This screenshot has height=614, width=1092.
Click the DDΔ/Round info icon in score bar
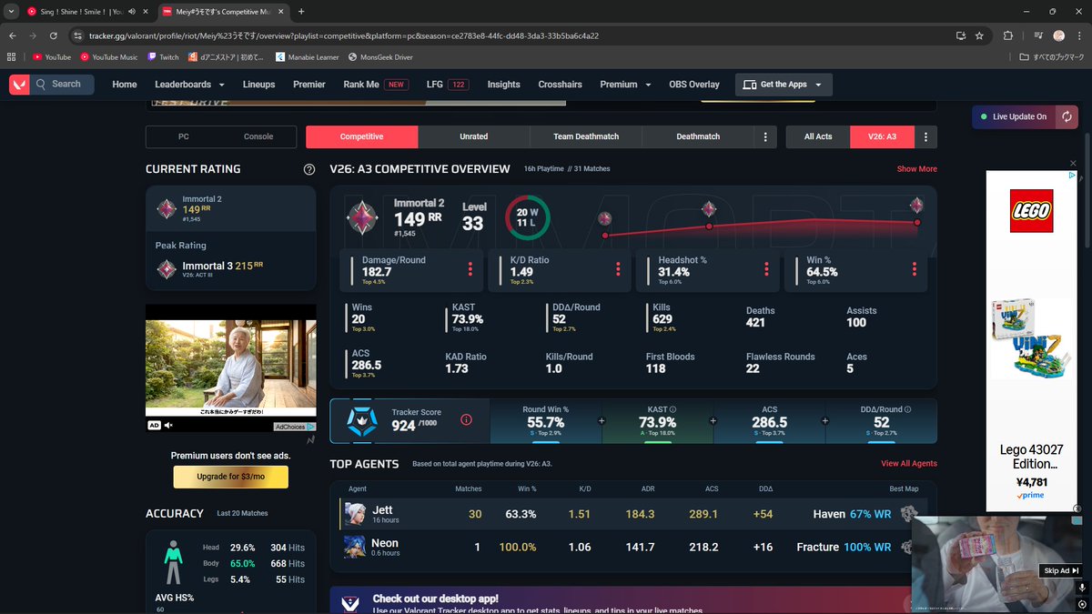pyautogui.click(x=907, y=410)
